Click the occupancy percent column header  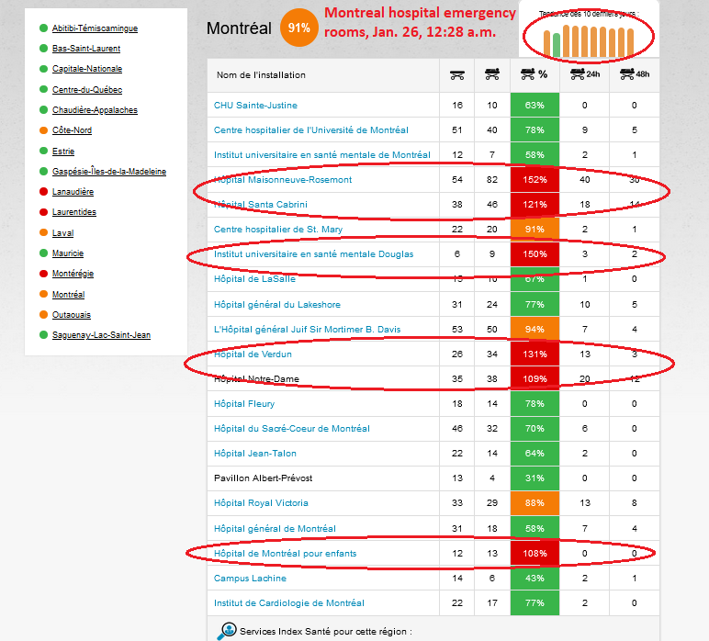[x=535, y=74]
